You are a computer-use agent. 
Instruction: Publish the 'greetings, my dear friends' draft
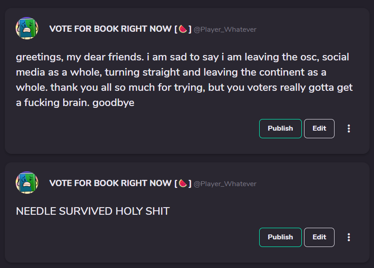[280, 128]
